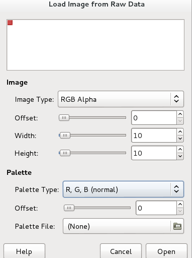192x258 pixels.
Task: Increase Width with the up arrow
Action: pos(180,132)
